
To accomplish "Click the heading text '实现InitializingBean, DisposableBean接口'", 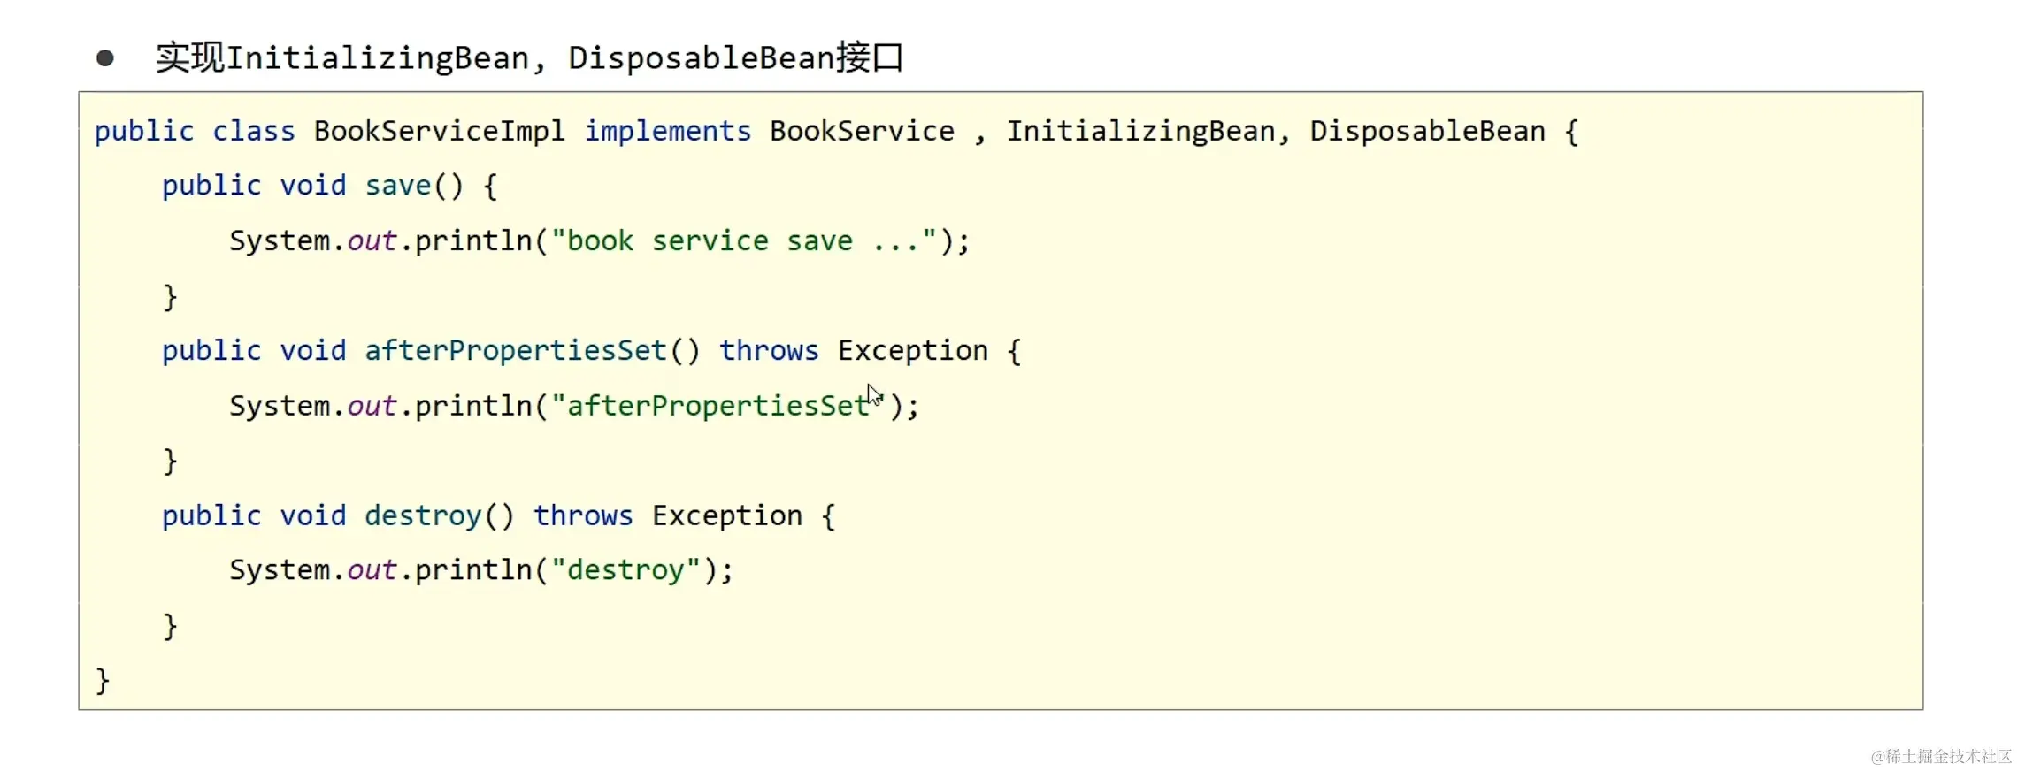I will [529, 58].
